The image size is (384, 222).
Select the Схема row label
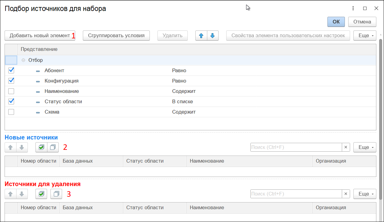click(52, 112)
